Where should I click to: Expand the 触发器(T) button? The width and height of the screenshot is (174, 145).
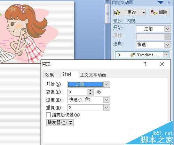[x=60, y=123]
